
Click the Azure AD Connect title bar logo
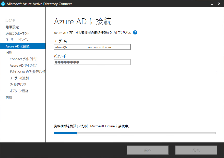[3, 4]
